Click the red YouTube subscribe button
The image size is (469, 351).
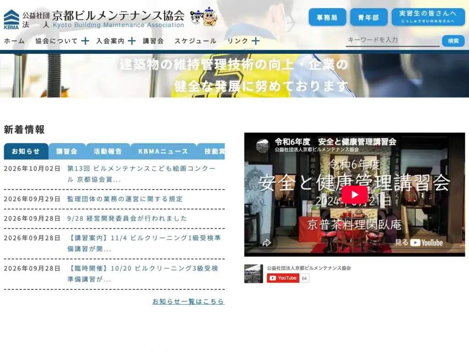coord(283,278)
